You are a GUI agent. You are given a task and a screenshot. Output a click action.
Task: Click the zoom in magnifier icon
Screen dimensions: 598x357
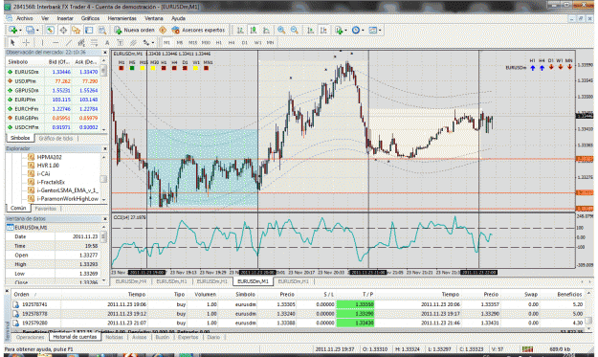[x=281, y=30]
